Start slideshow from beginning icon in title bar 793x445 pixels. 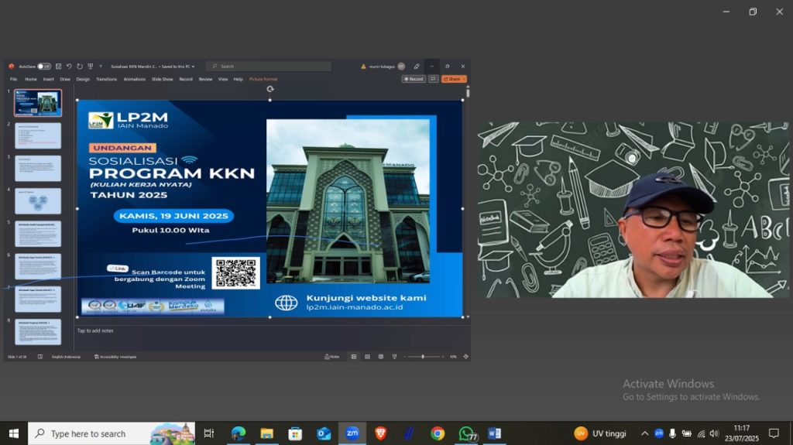tap(91, 67)
